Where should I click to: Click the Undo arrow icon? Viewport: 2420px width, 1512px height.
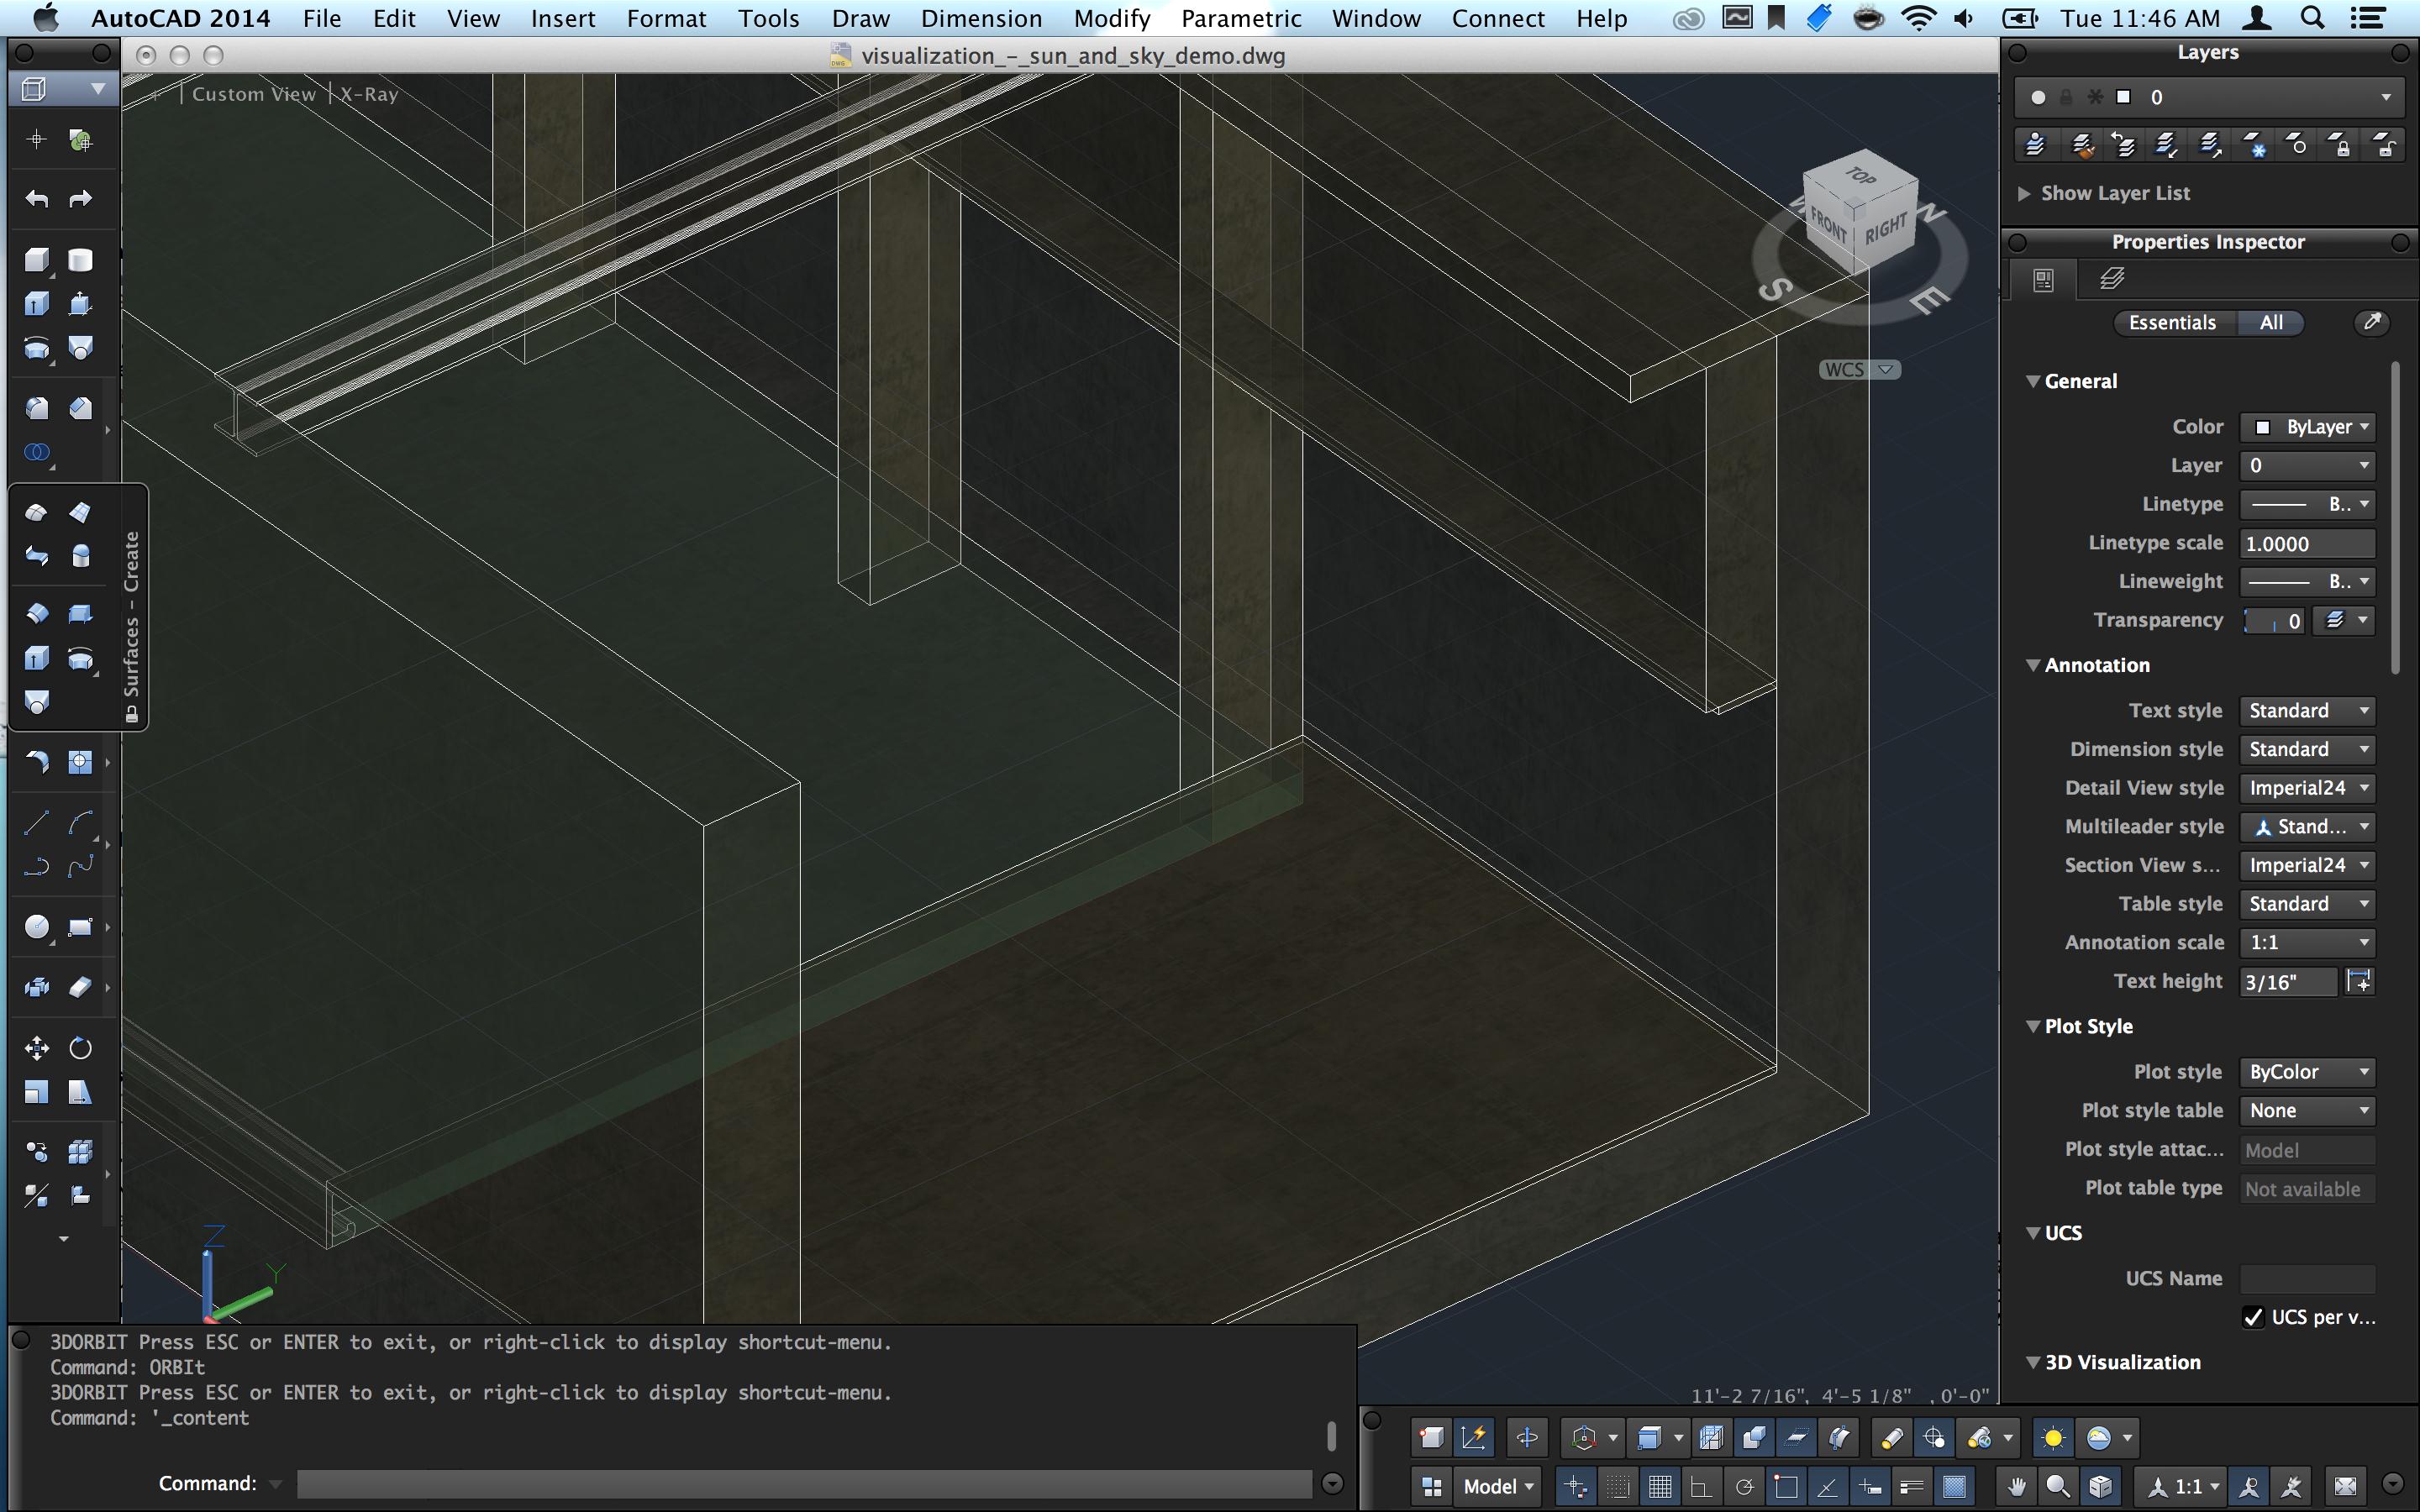pos(36,199)
